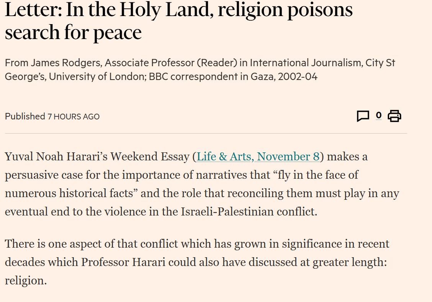The width and height of the screenshot is (432, 302).
Task: Click the Published 7 HOURS AGO timestamp
Action: 52,116
